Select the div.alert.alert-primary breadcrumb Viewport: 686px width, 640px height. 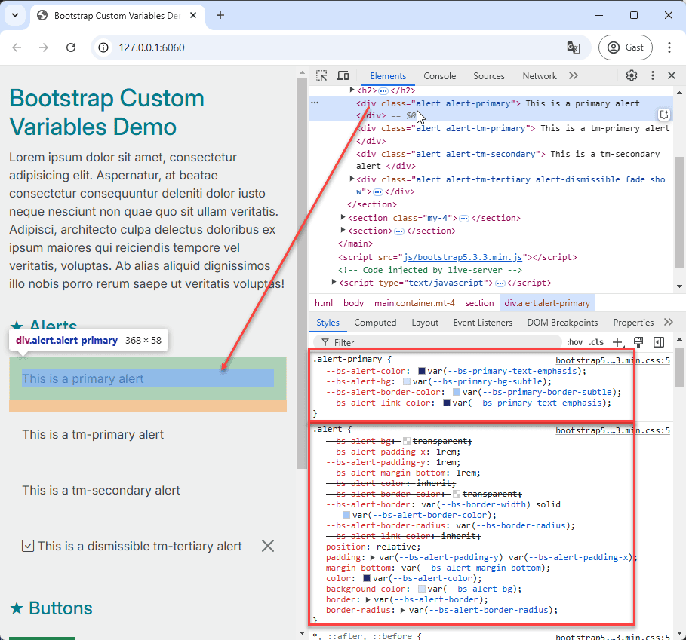(547, 303)
